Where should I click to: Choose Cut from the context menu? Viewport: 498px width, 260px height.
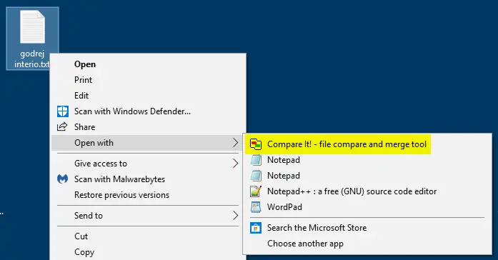pyautogui.click(x=148, y=236)
